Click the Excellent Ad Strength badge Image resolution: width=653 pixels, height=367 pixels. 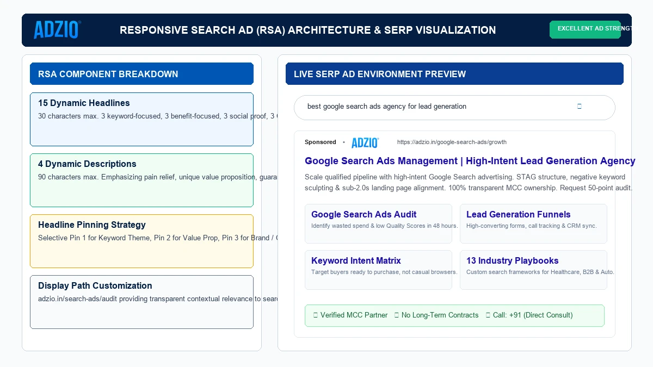(585, 29)
